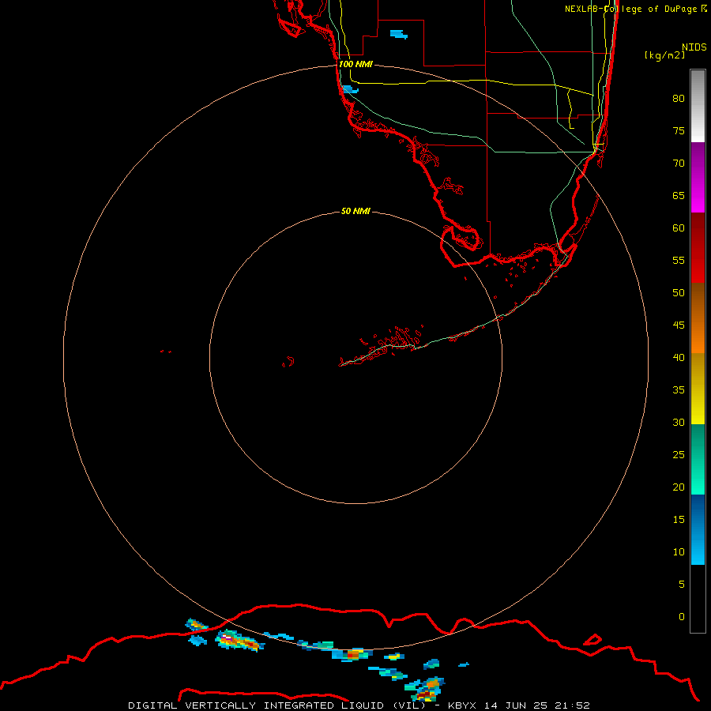Viewport: 711px width, 711px height.
Task: Click the blue echo on the coast below the 100 NMI label
Action: [x=350, y=88]
